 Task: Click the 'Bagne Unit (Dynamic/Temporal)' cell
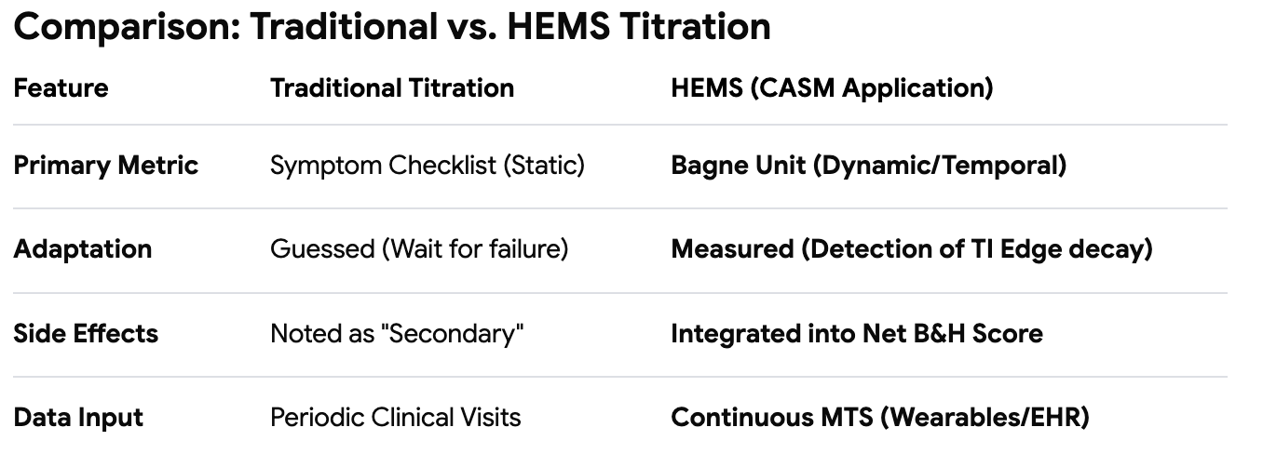point(868,166)
